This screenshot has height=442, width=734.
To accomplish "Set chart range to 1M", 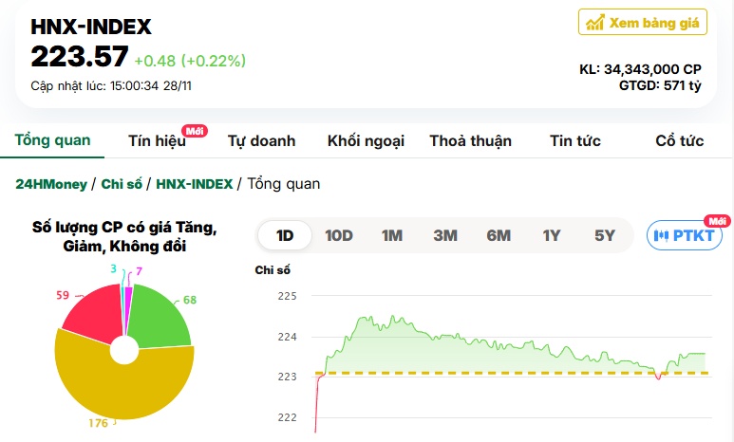I will 392,236.
